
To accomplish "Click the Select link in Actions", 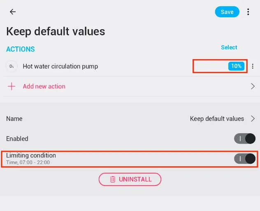I will (x=229, y=47).
